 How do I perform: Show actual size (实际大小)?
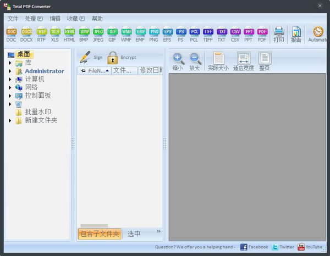click(x=218, y=62)
